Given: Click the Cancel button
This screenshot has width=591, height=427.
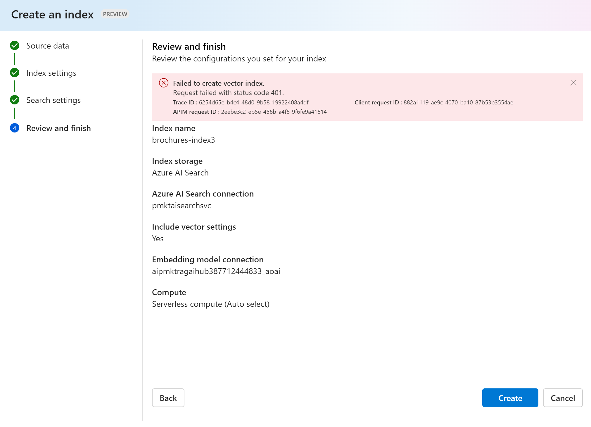Looking at the screenshot, I should click(562, 398).
